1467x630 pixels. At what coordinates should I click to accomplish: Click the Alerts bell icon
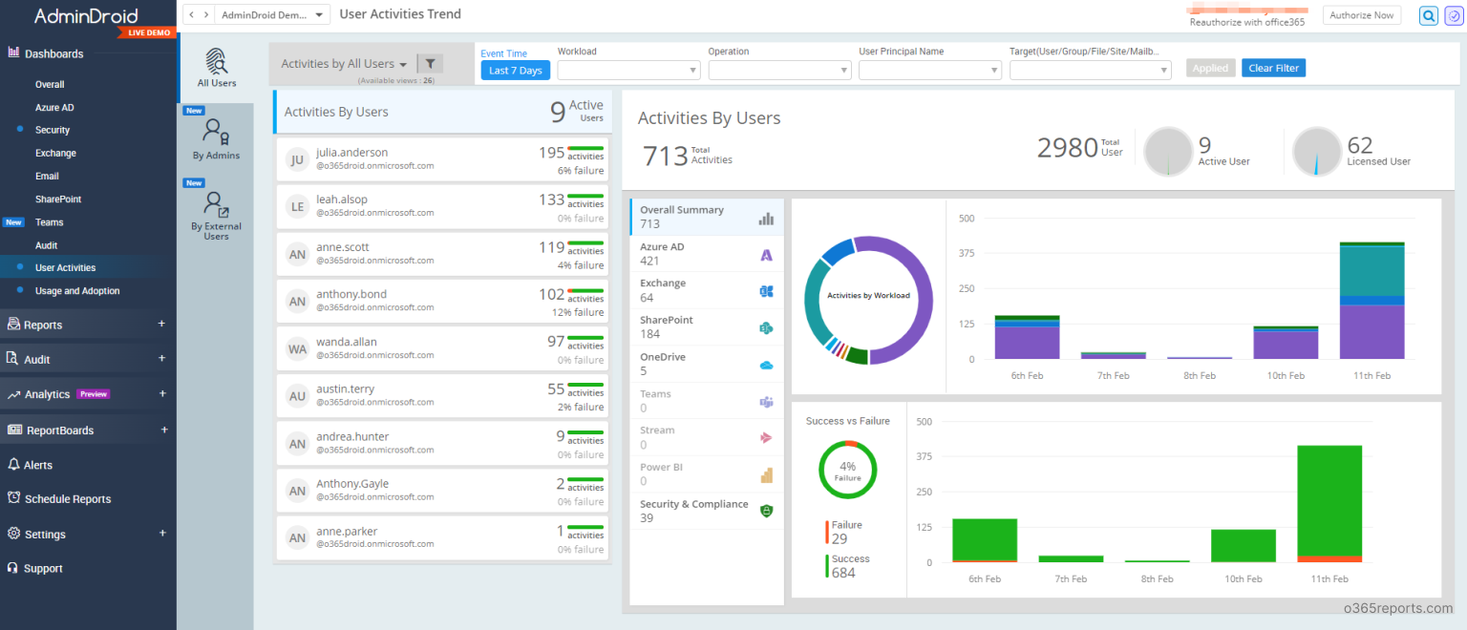[13, 465]
